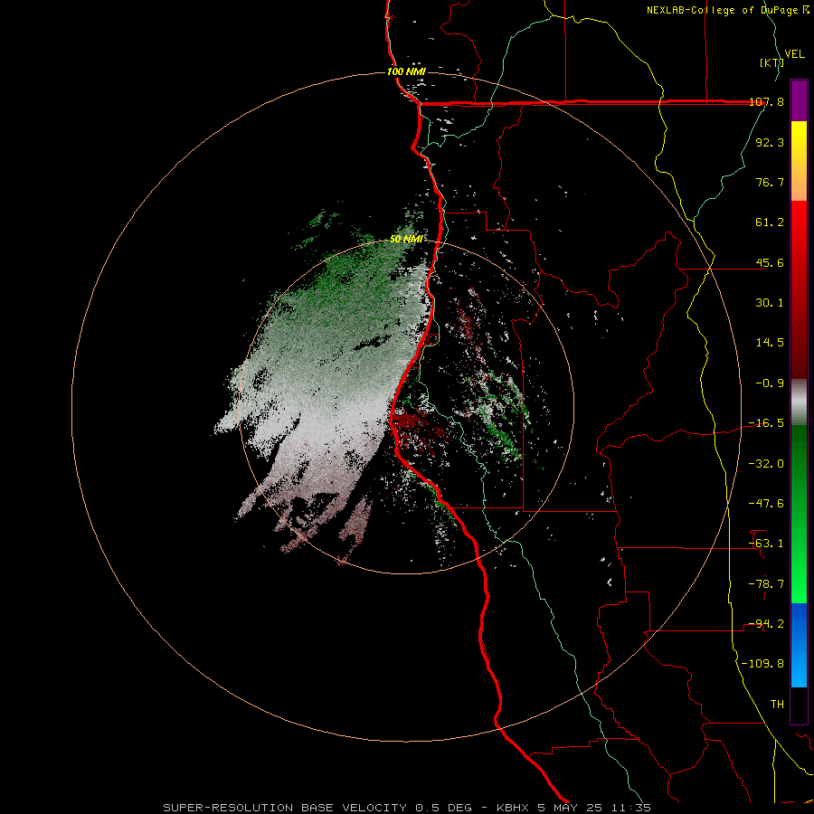Click the [KT] units label
814x814 pixels.
click(x=772, y=62)
